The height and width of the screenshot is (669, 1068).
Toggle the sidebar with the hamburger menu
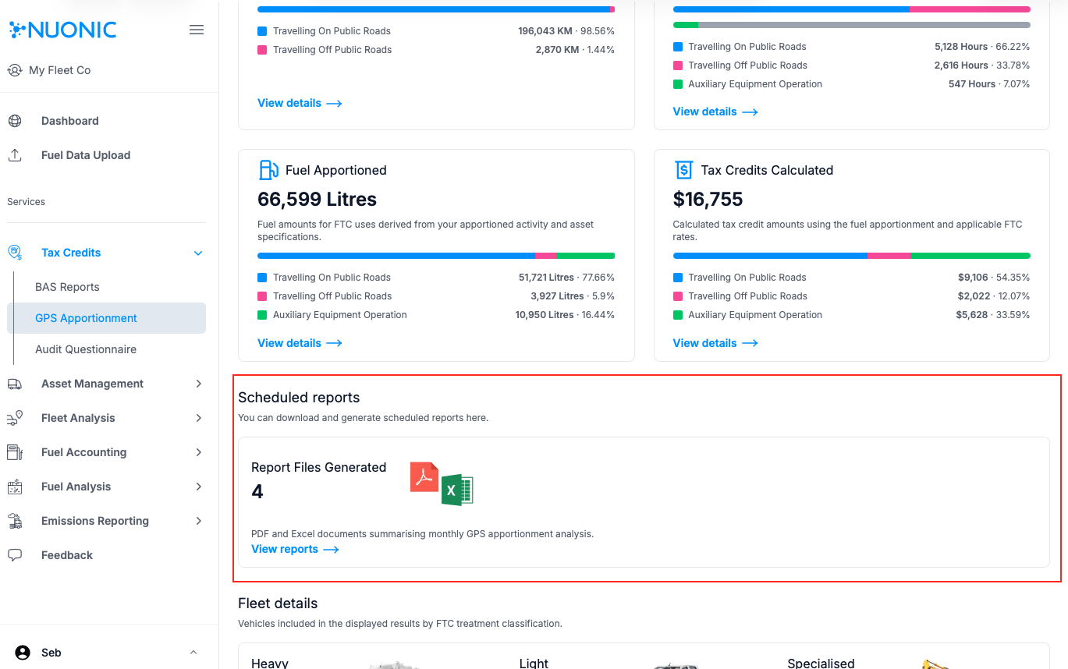(196, 29)
